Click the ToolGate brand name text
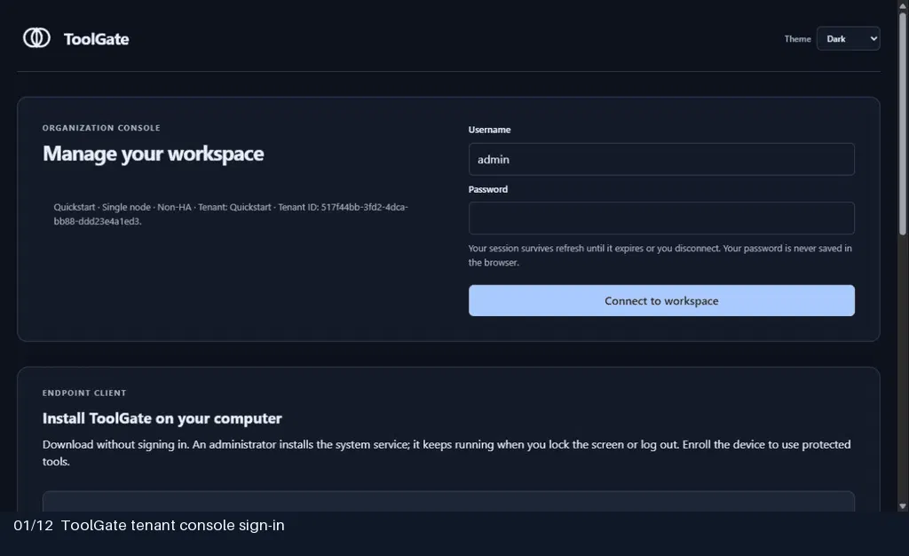909x556 pixels. click(96, 39)
